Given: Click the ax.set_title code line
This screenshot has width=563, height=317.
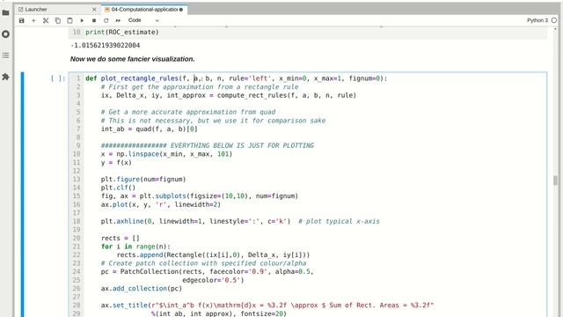Looking at the screenshot, I should (x=267, y=306).
